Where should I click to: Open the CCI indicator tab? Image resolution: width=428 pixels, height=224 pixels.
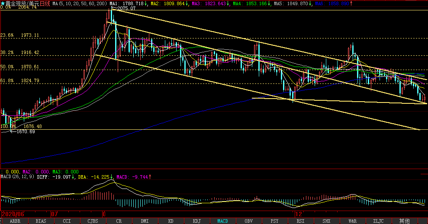[67, 221]
